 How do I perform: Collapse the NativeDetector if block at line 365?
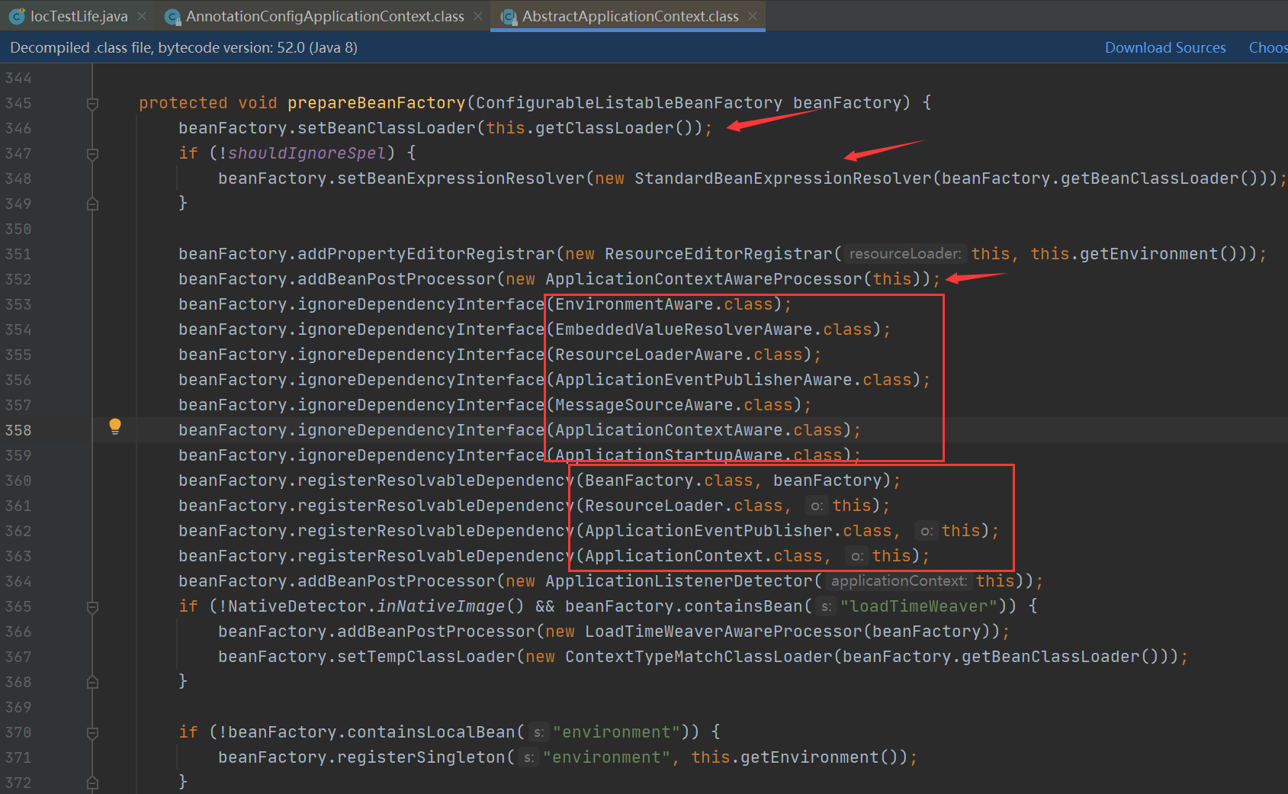coord(92,607)
